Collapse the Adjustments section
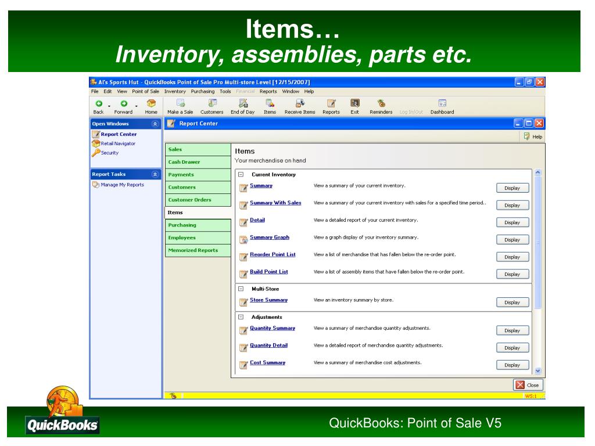 (241, 316)
